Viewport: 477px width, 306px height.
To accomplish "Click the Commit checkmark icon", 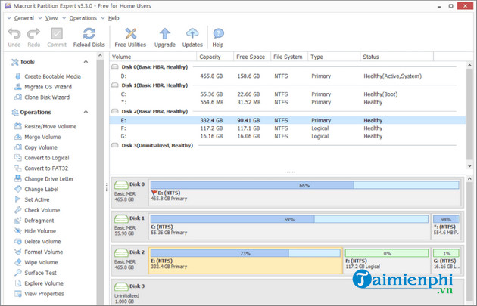I will point(57,33).
